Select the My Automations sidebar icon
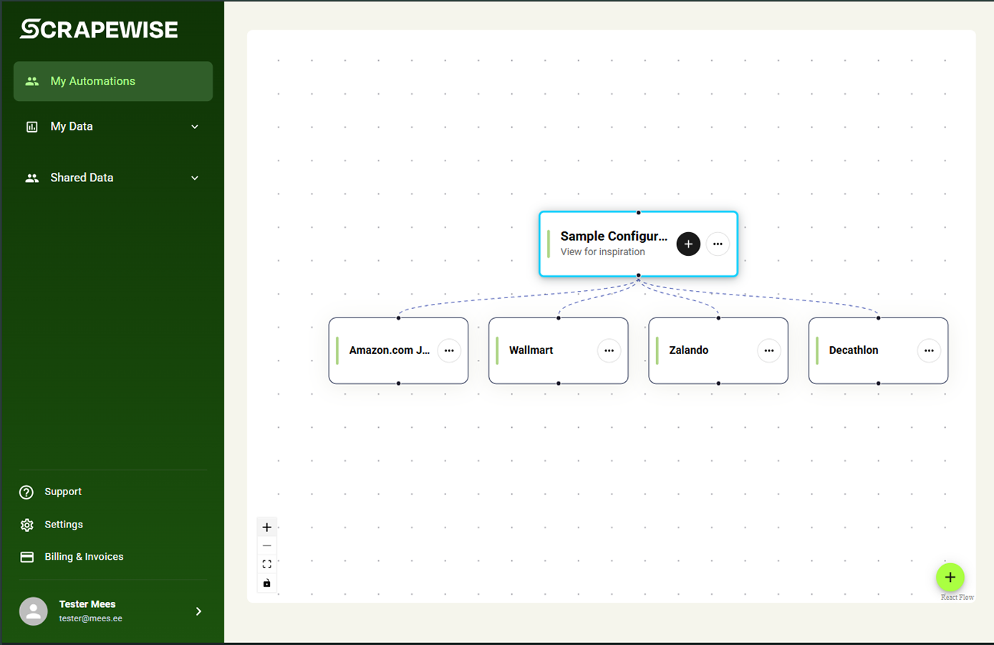The width and height of the screenshot is (994, 645). (x=32, y=81)
